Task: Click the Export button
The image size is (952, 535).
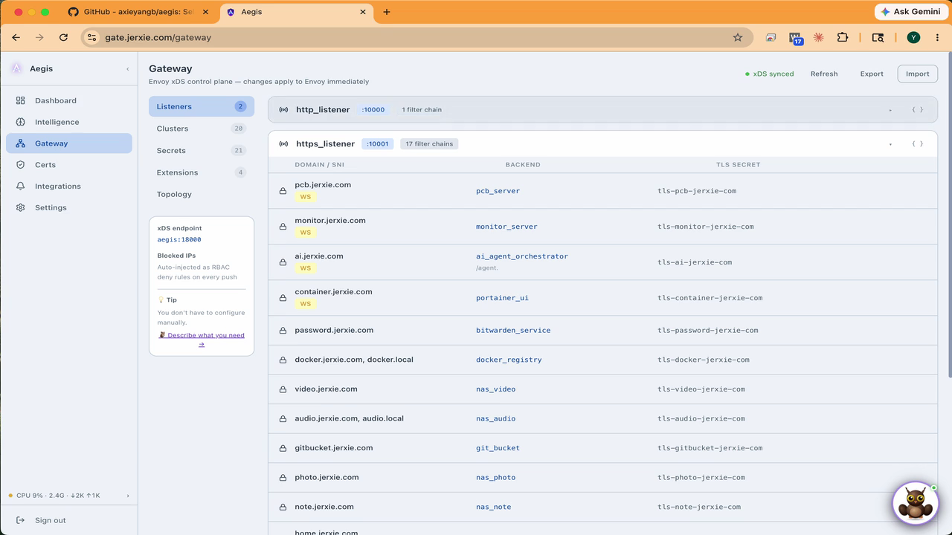Action: [x=872, y=74]
